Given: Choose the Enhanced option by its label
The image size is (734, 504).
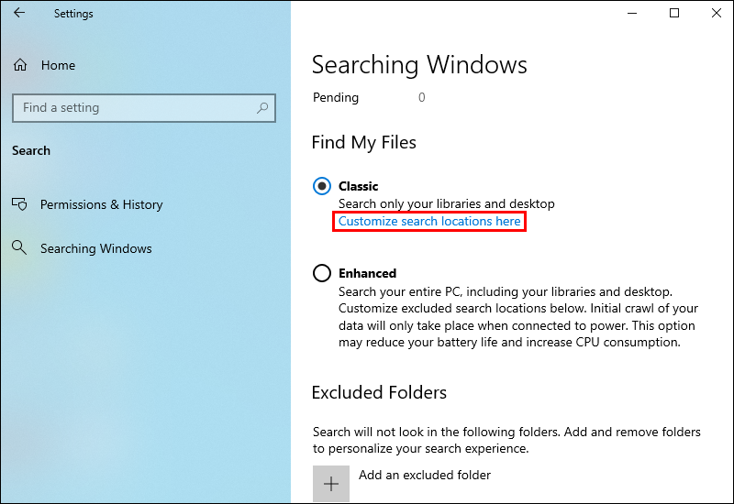Looking at the screenshot, I should [367, 273].
